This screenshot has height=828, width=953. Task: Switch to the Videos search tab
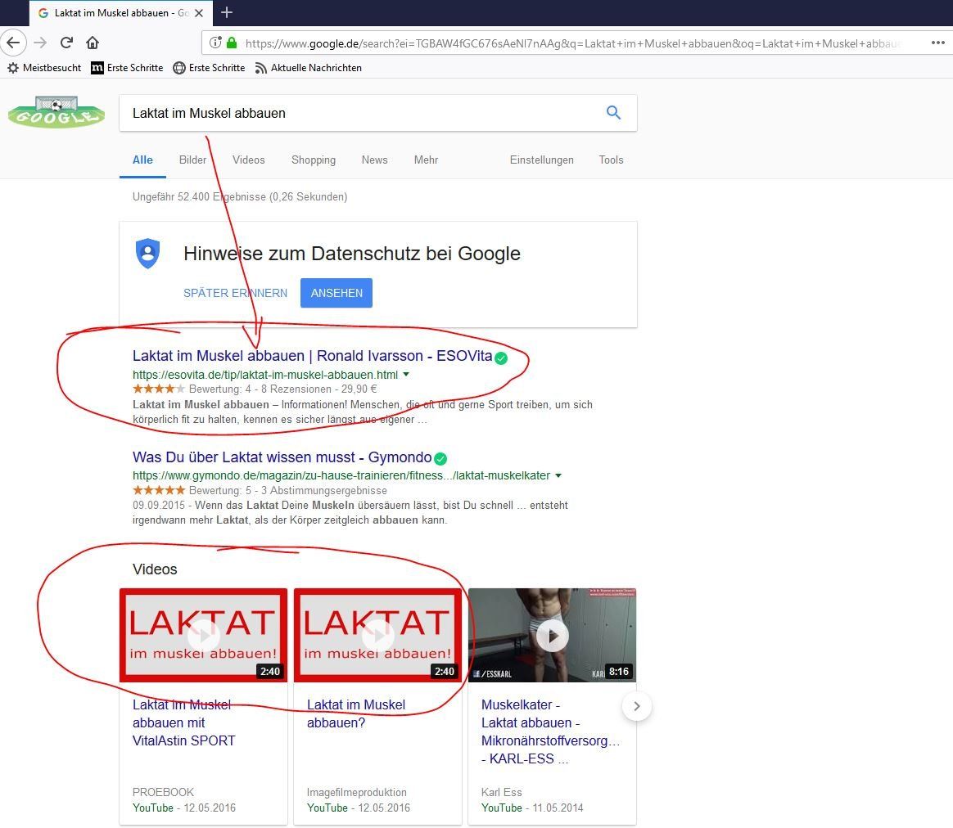click(x=249, y=160)
